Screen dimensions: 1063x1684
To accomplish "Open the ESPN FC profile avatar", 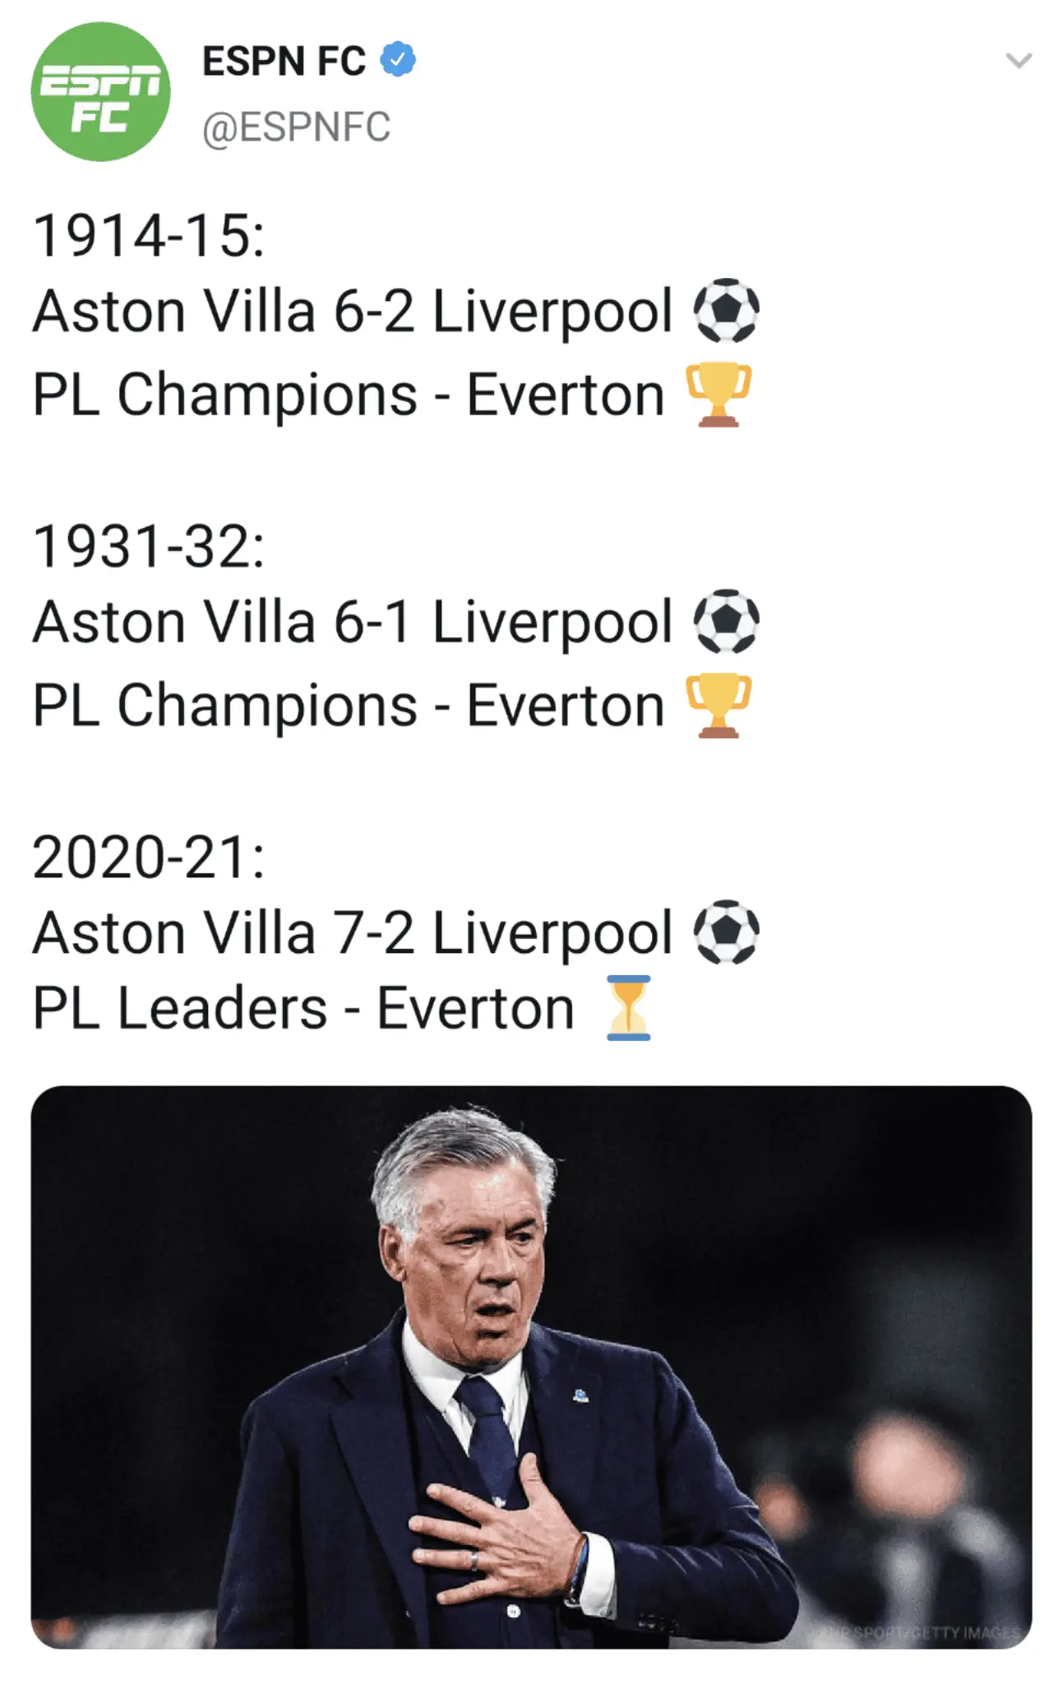I will coord(100,92).
